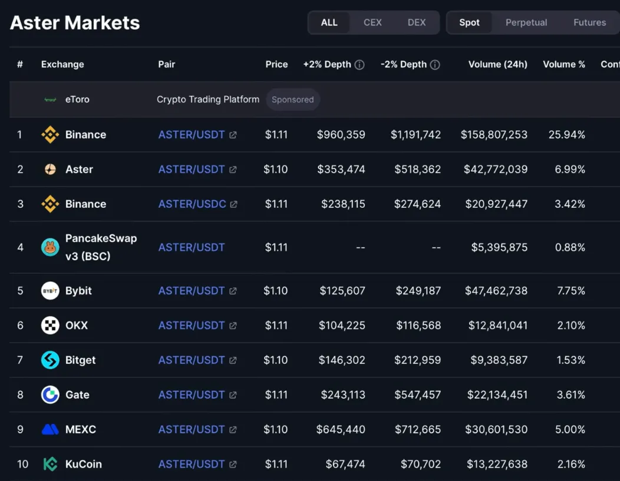620x481 pixels.
Task: Click the Bybit exchange logo icon
Action: tap(50, 291)
